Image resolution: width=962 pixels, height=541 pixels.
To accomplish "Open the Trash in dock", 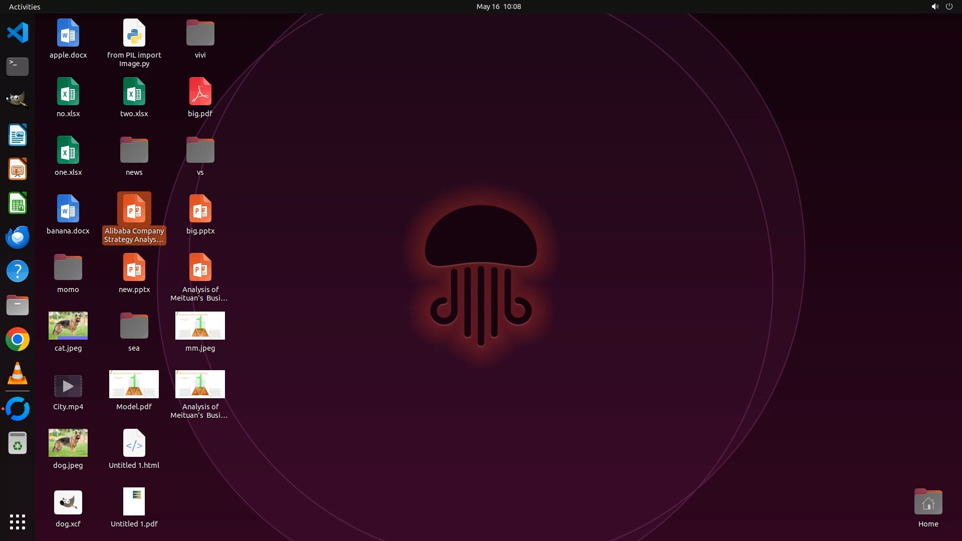I will tap(18, 443).
